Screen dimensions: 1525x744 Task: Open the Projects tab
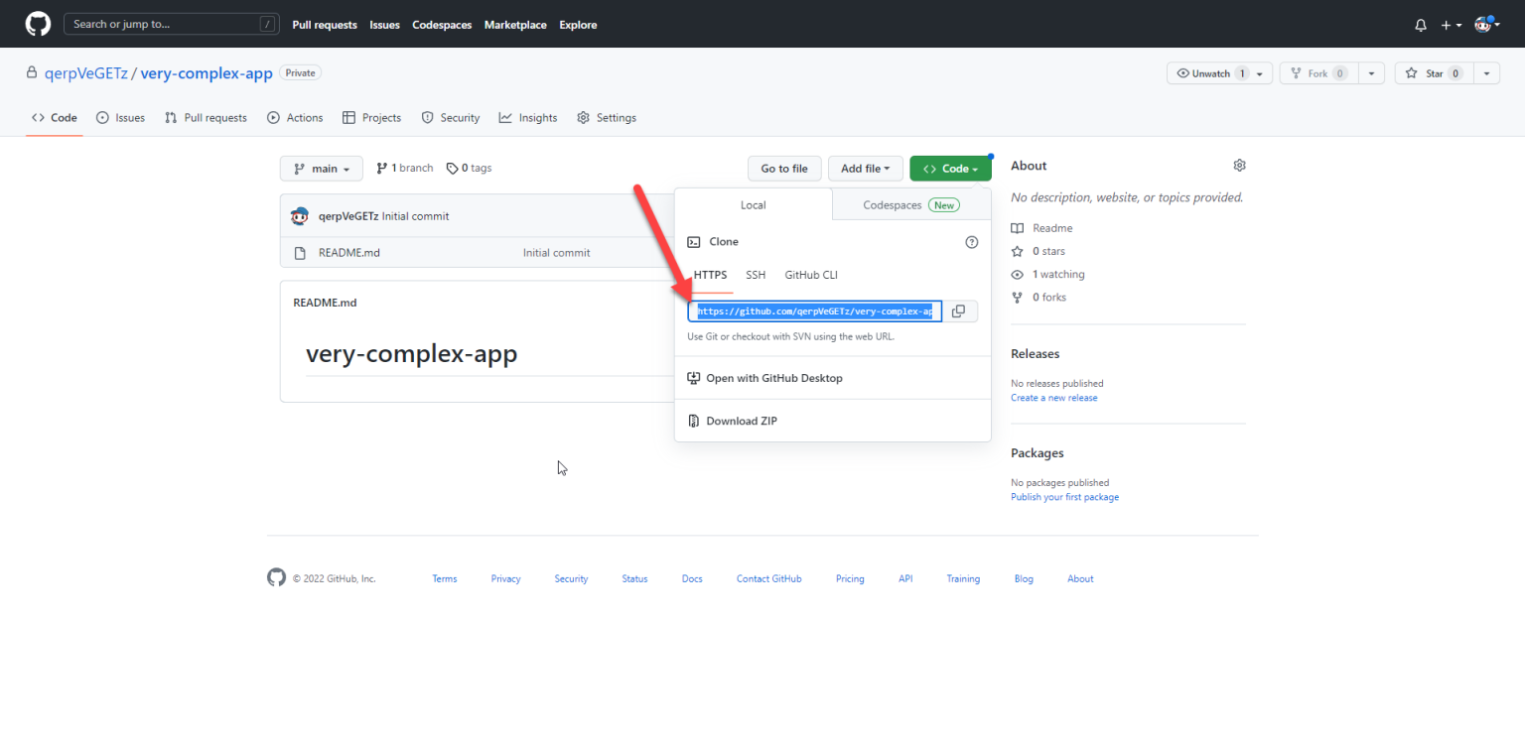pyautogui.click(x=372, y=117)
